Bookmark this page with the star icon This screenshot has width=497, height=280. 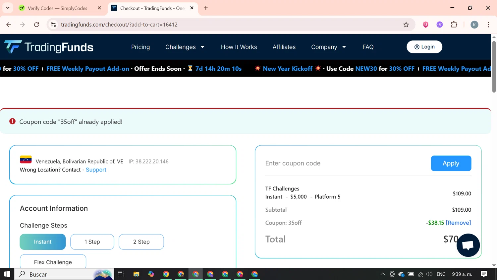406,25
